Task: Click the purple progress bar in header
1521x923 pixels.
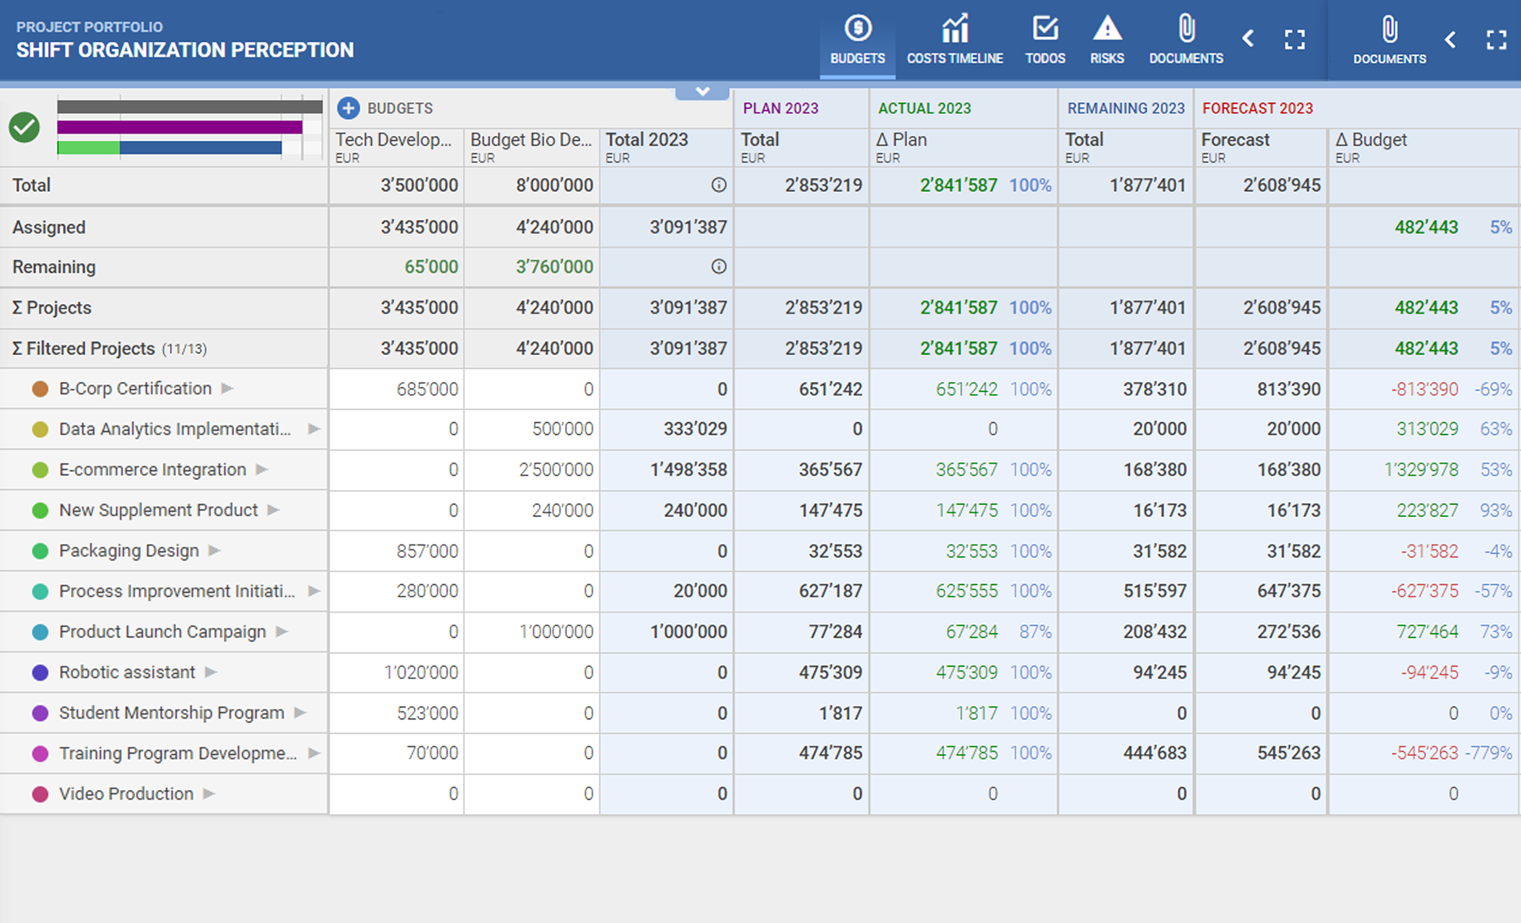Action: pyautogui.click(x=179, y=127)
